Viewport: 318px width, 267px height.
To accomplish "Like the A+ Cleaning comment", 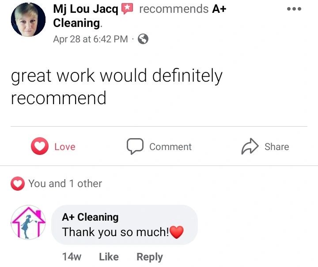I will 109,257.
